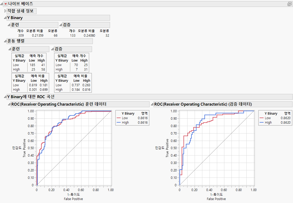Open the red triangle menu for 나이브 베이즈
The width and height of the screenshot is (293, 203).
[x=6, y=4]
